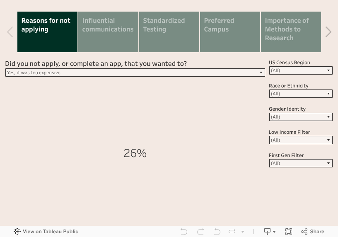Open the Low Income Filter dropdown

[x=301, y=140]
